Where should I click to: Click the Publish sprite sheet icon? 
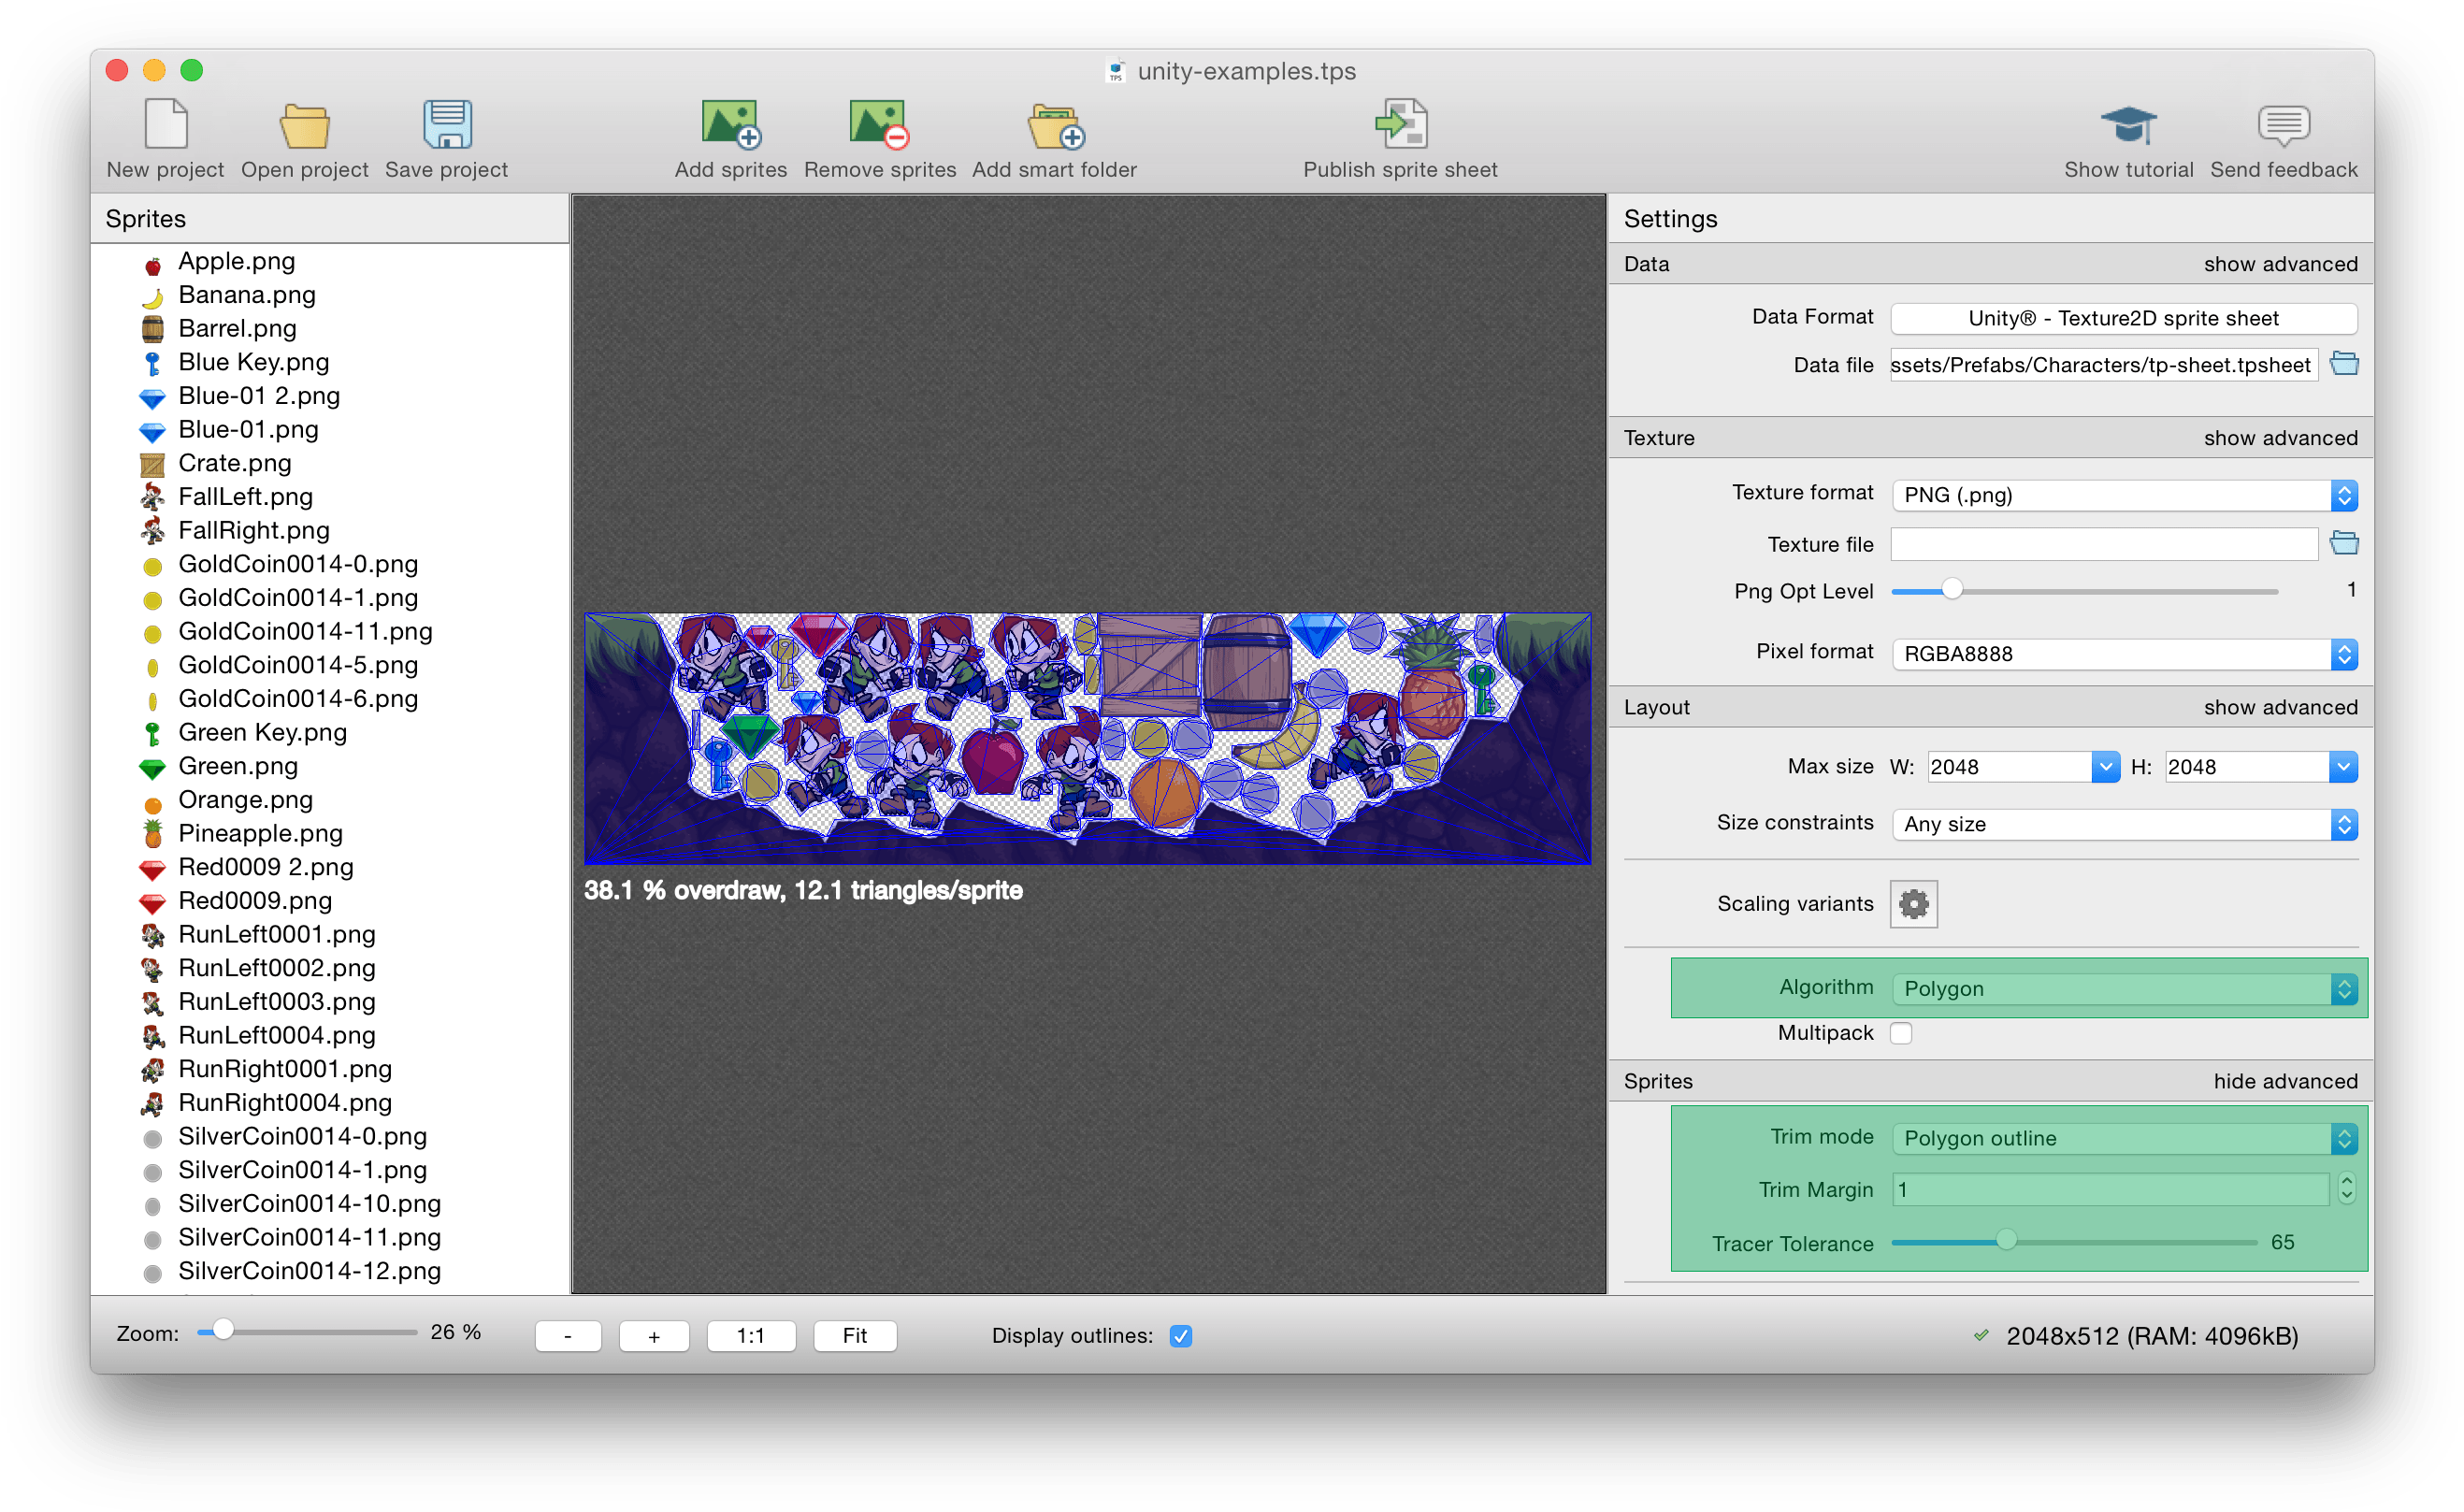click(1400, 125)
